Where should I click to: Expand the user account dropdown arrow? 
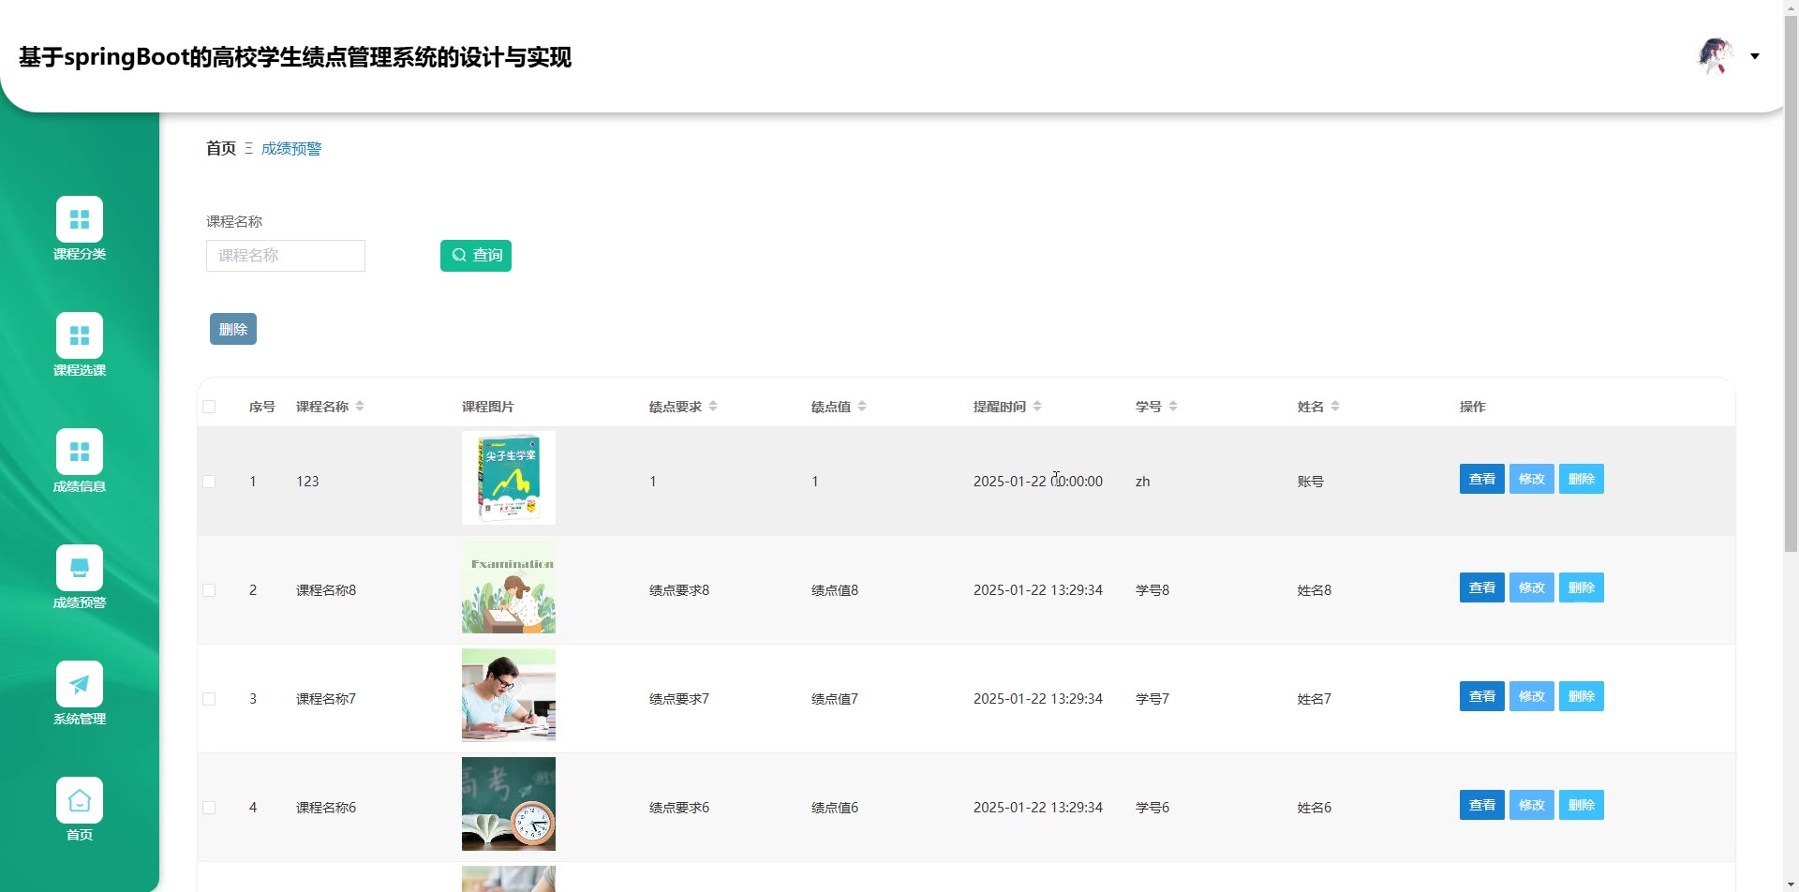(x=1755, y=56)
